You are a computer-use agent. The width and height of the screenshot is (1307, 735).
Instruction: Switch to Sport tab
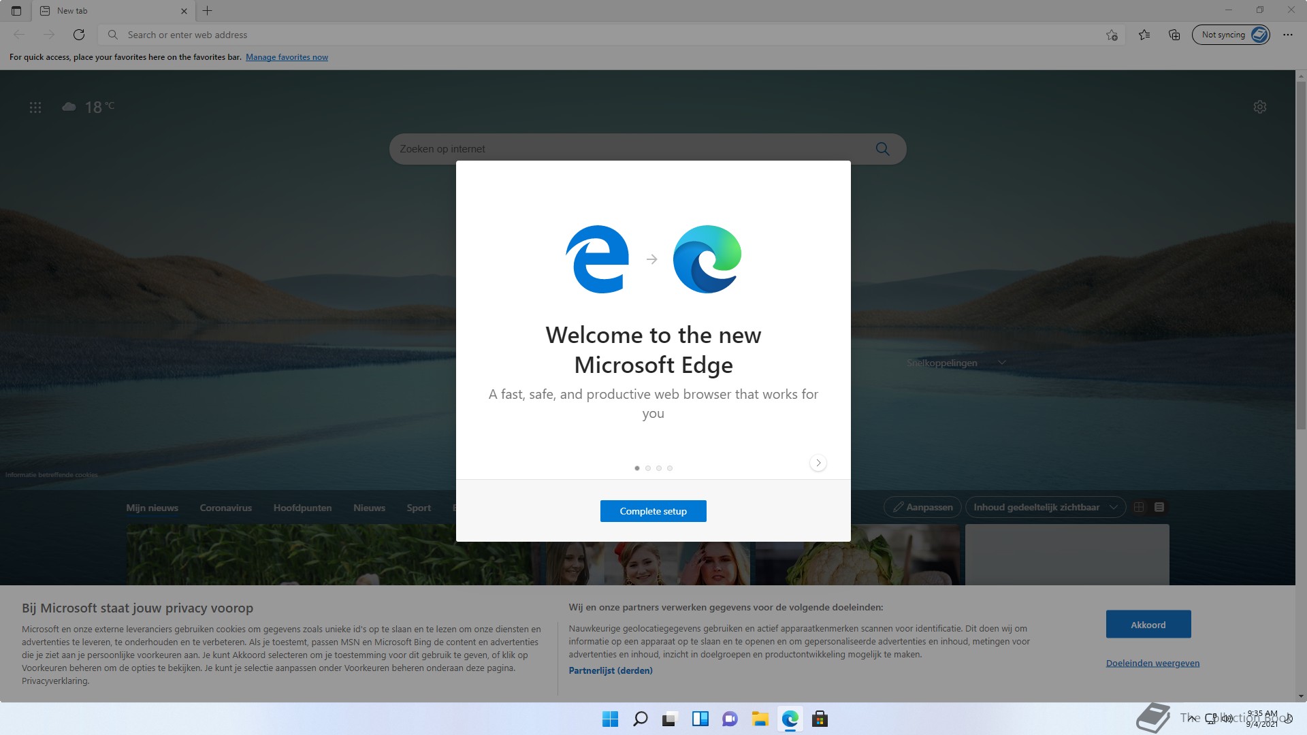[x=419, y=508]
